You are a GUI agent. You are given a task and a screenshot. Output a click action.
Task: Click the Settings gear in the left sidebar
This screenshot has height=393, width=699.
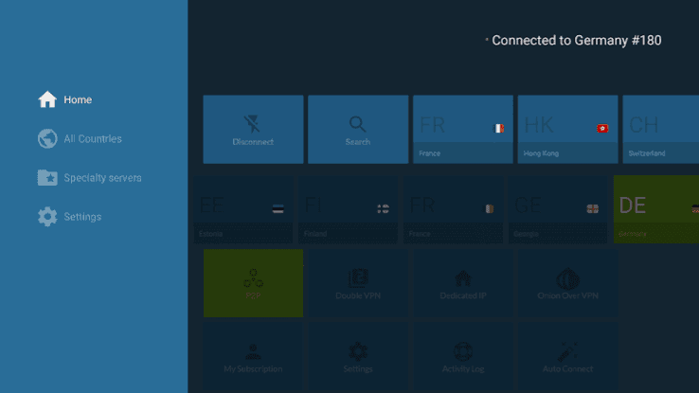click(47, 217)
